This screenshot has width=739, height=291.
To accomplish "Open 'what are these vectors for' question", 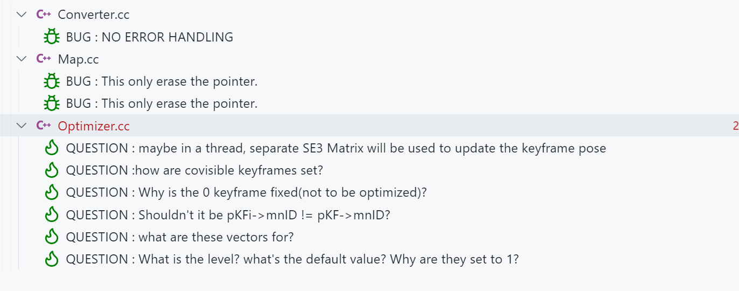I will (179, 237).
